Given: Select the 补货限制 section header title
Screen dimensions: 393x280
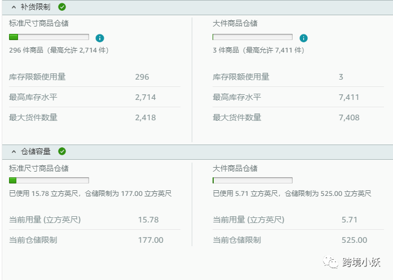Looking at the screenshot, I should [x=36, y=7].
